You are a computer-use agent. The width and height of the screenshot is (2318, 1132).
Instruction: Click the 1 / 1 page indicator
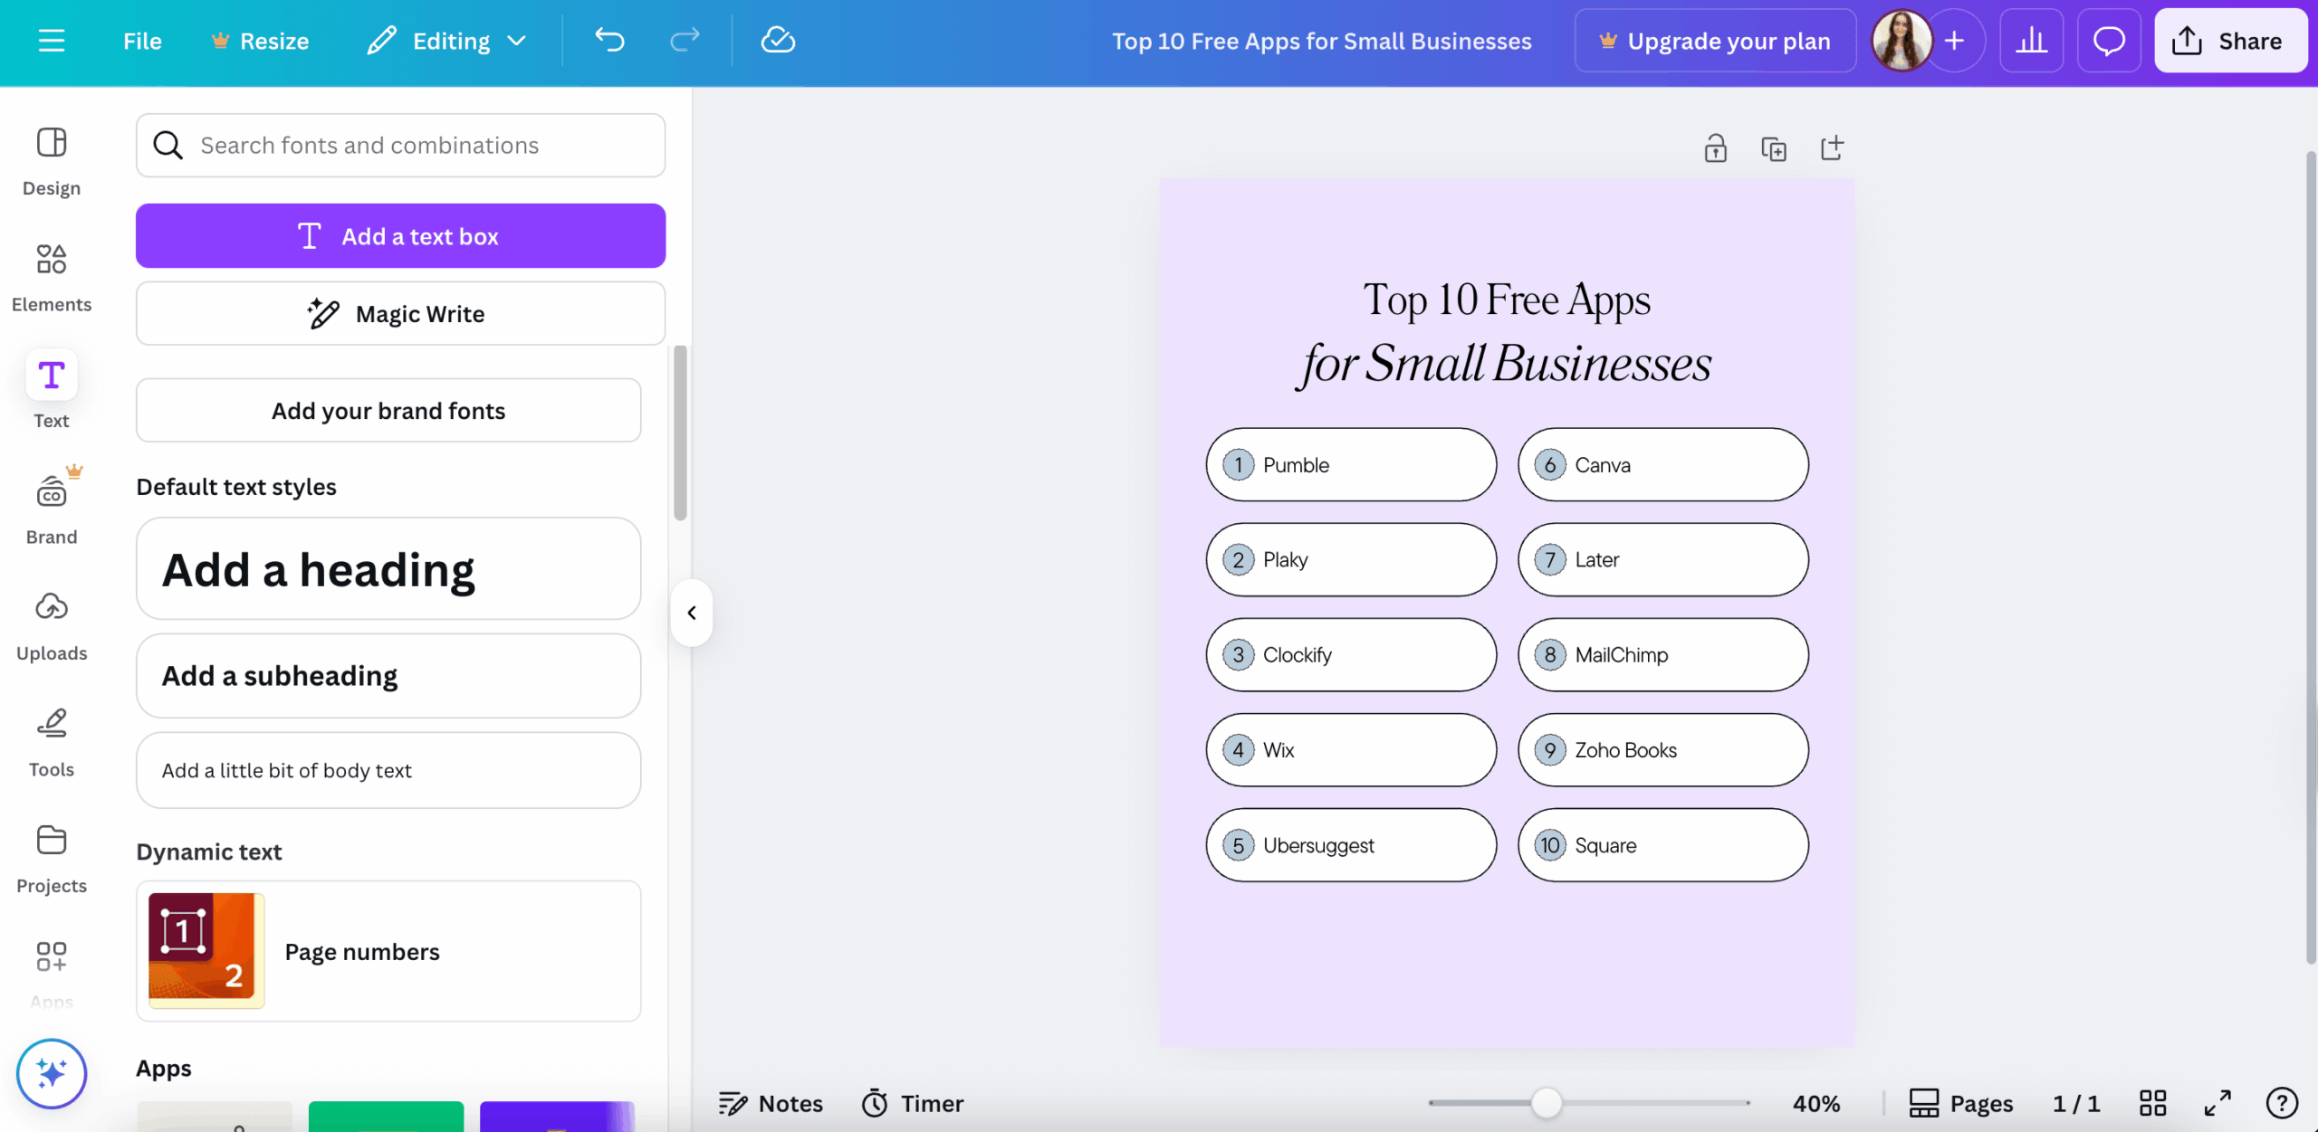[x=2076, y=1103]
